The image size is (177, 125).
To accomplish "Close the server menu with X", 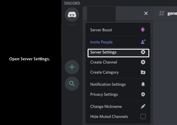I will [x=146, y=13].
